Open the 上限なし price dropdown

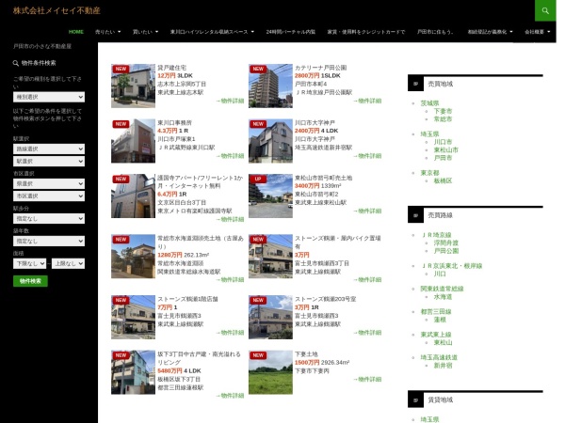pos(68,263)
